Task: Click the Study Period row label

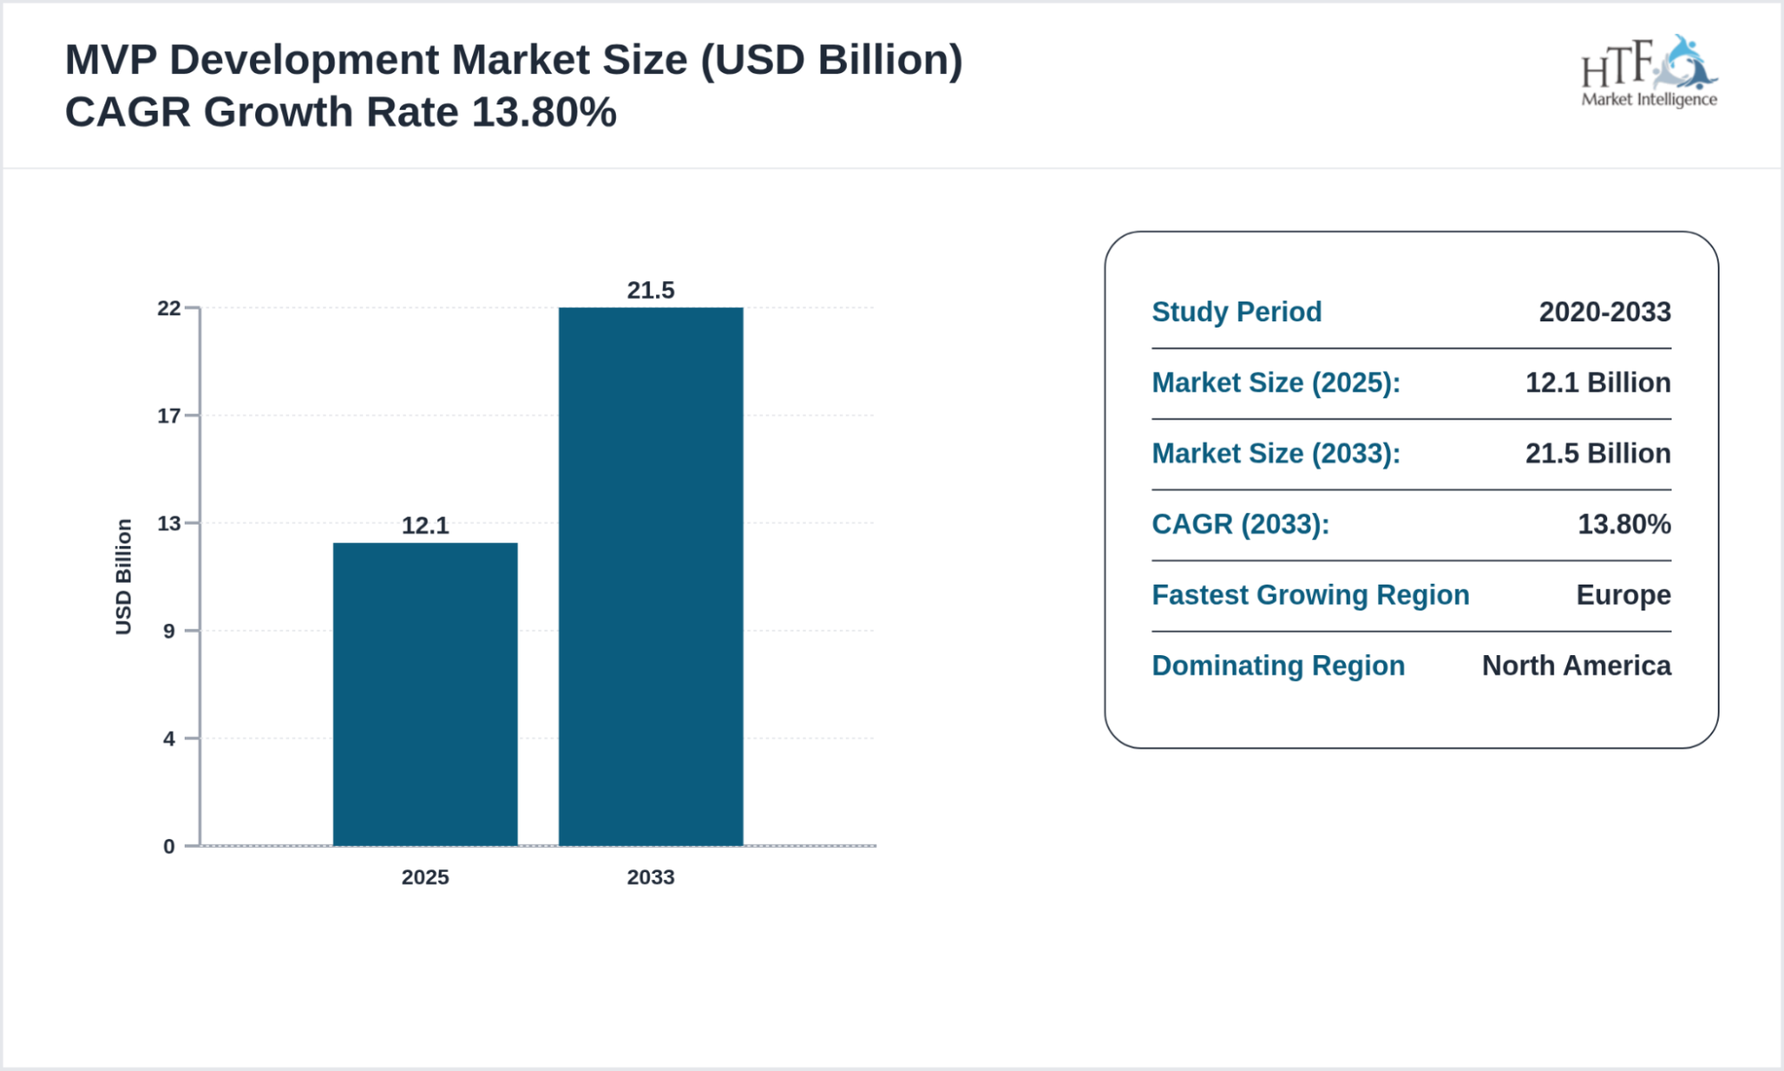Action: [1236, 312]
